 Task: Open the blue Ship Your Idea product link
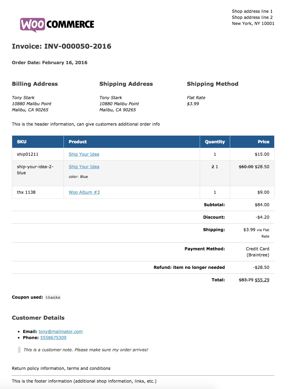(84, 167)
